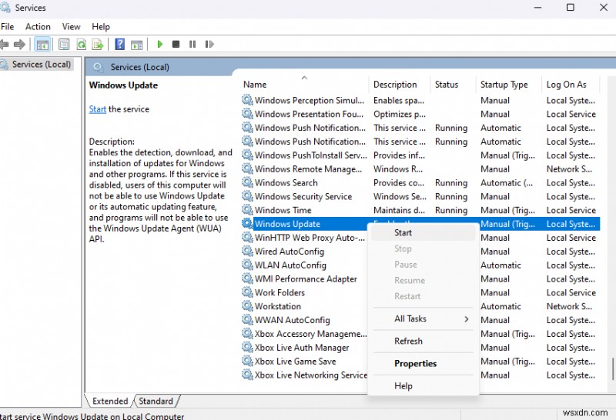Switch to the Standard tab

point(156,402)
